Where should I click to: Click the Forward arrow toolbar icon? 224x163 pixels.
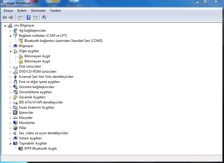coord(11,17)
